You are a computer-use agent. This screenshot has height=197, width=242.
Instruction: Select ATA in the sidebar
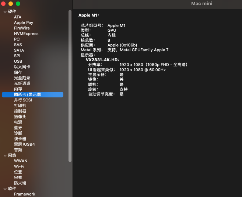(18, 17)
